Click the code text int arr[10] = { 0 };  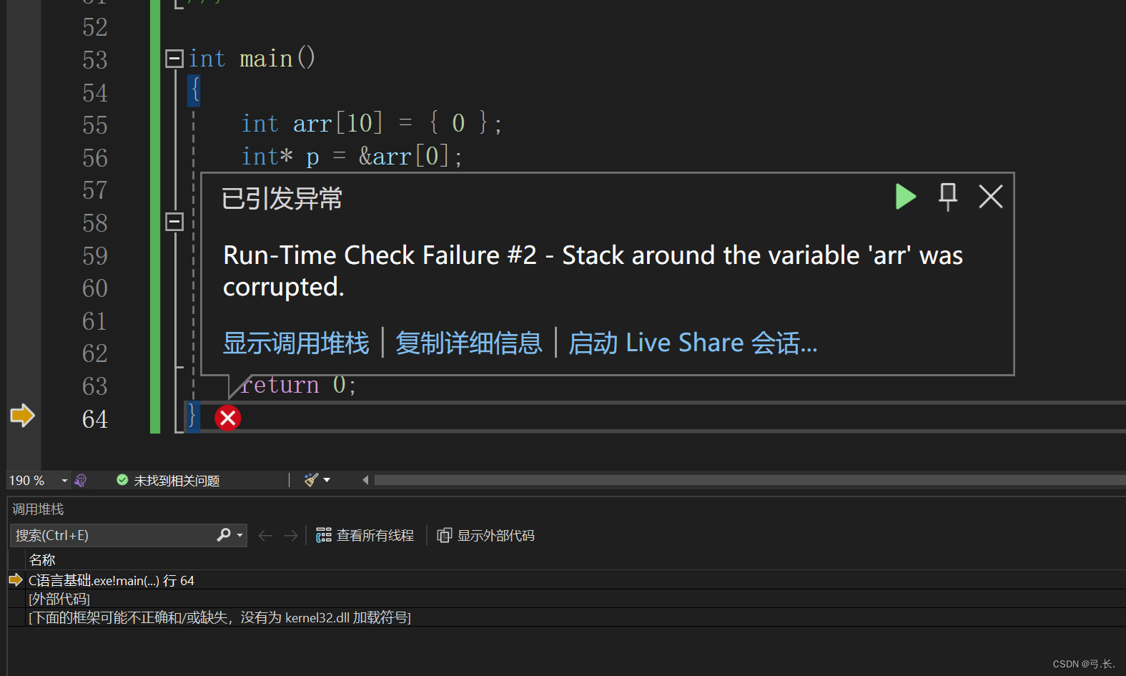tap(372, 123)
